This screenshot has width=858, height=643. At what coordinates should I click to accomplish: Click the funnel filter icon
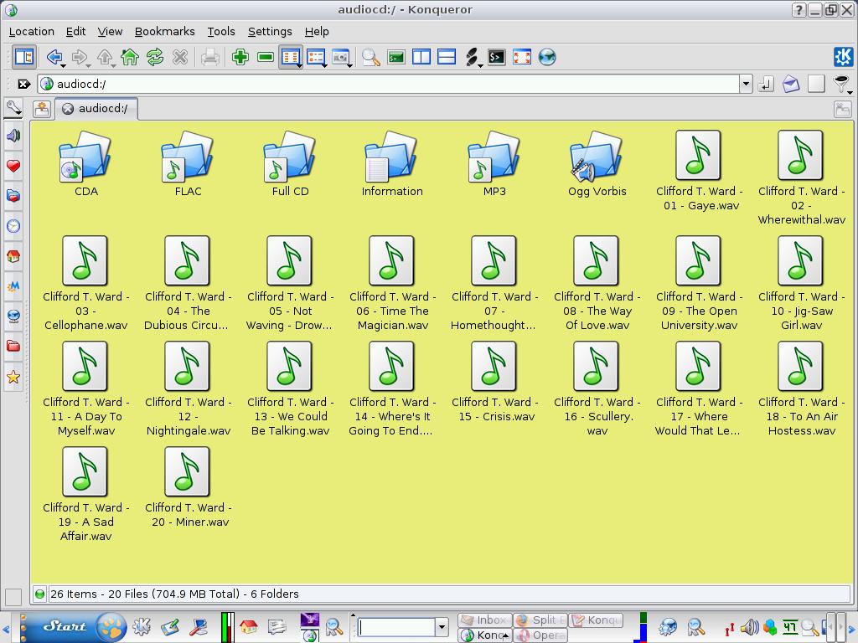point(841,84)
